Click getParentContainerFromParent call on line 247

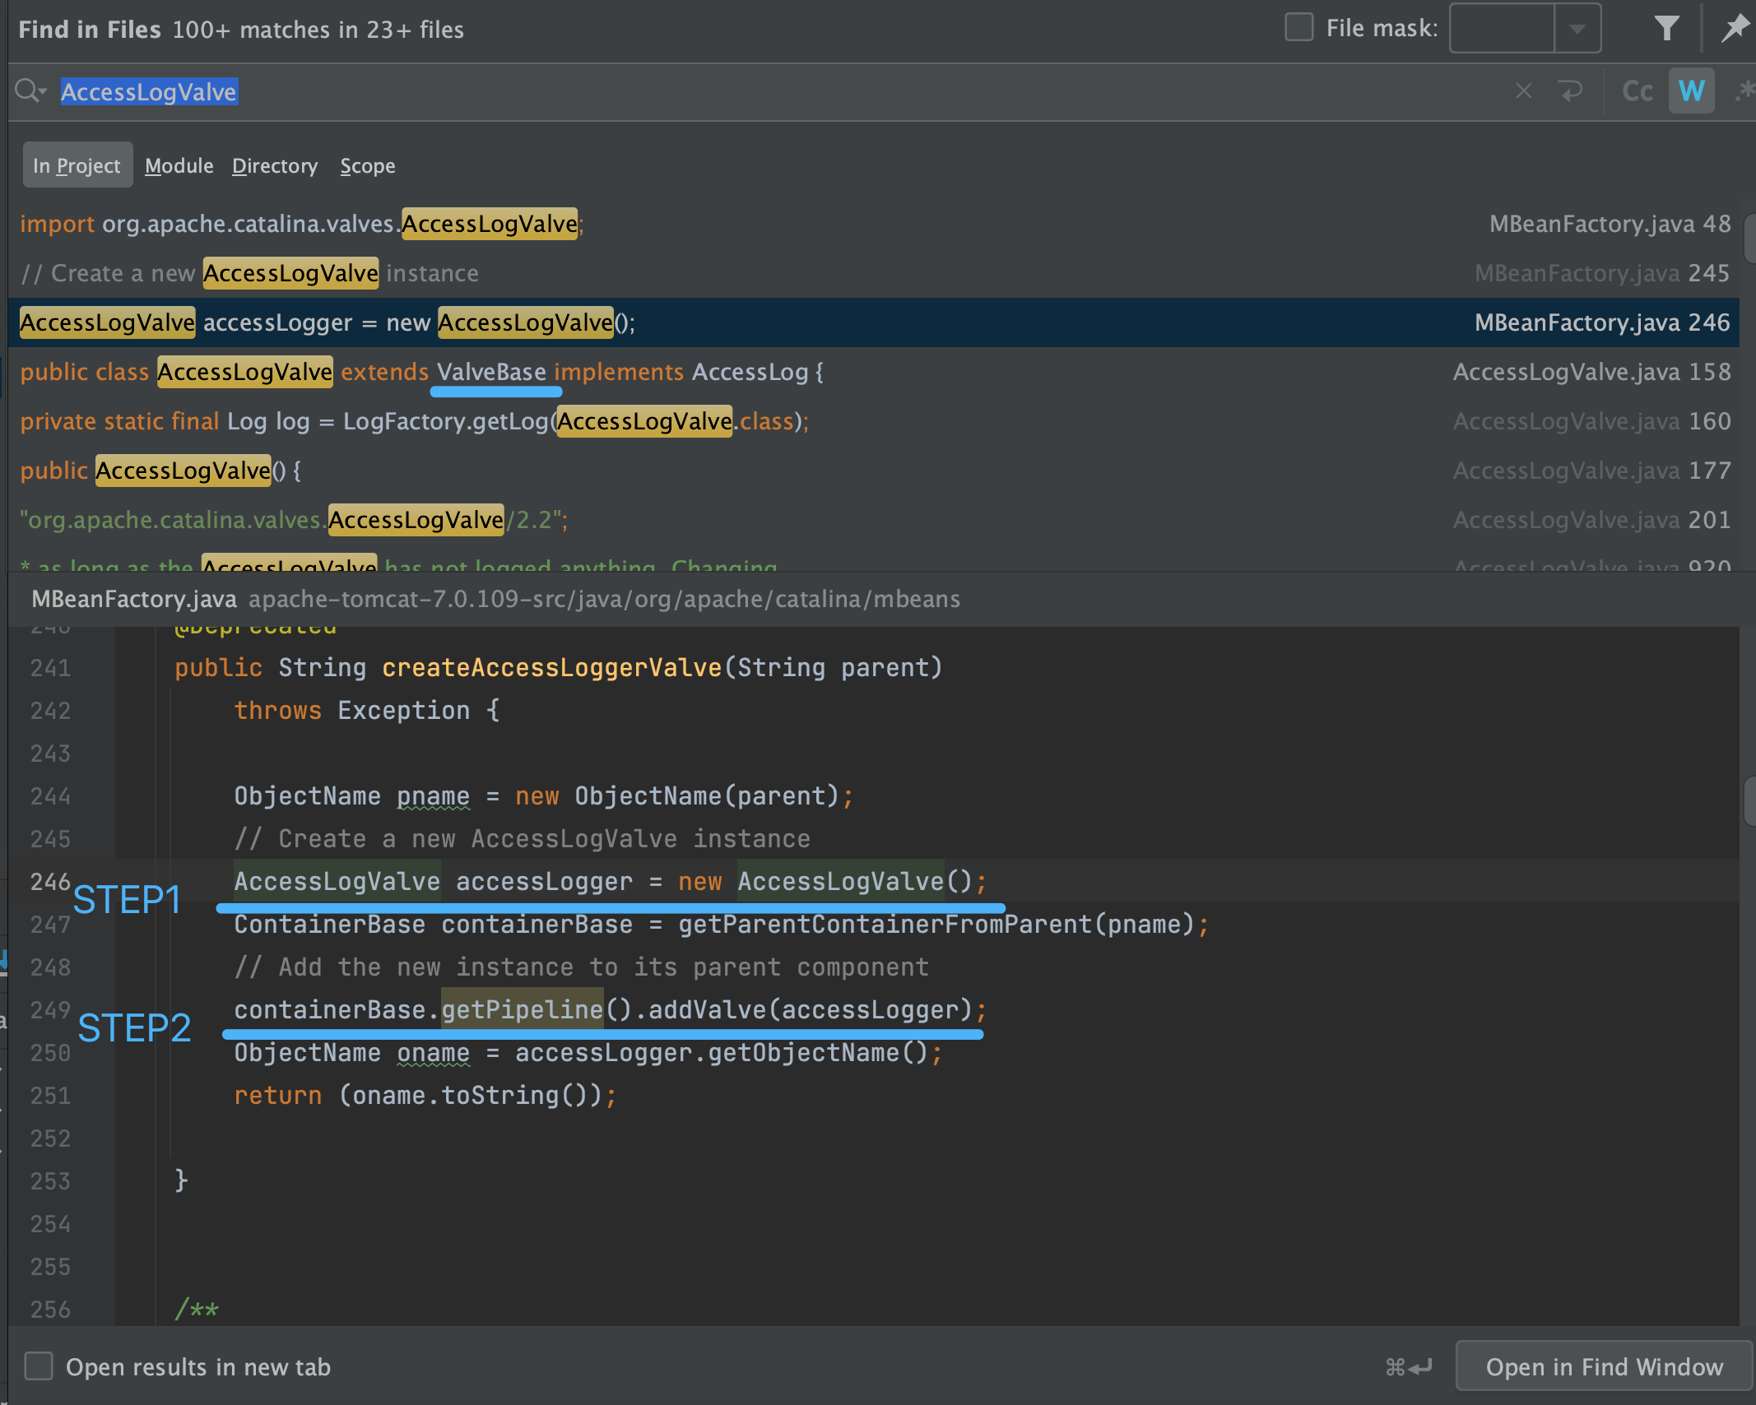(x=885, y=924)
